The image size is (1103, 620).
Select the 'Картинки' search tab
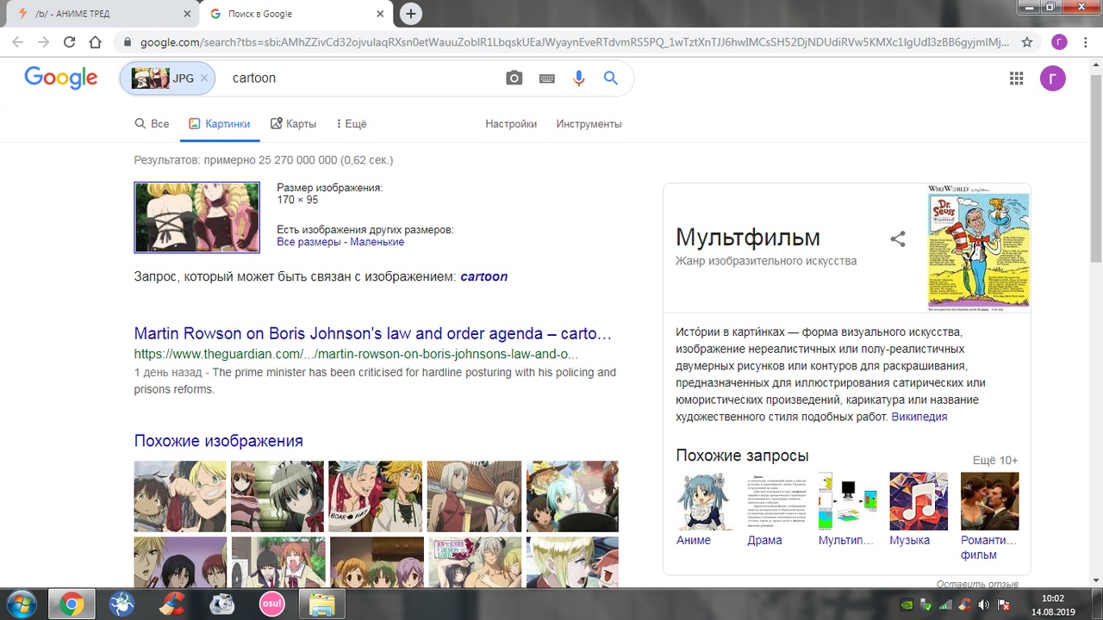[x=220, y=124]
